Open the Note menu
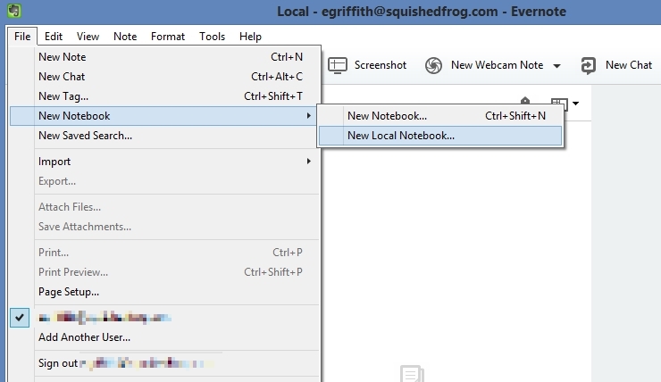This screenshot has height=382, width=661. pos(125,37)
